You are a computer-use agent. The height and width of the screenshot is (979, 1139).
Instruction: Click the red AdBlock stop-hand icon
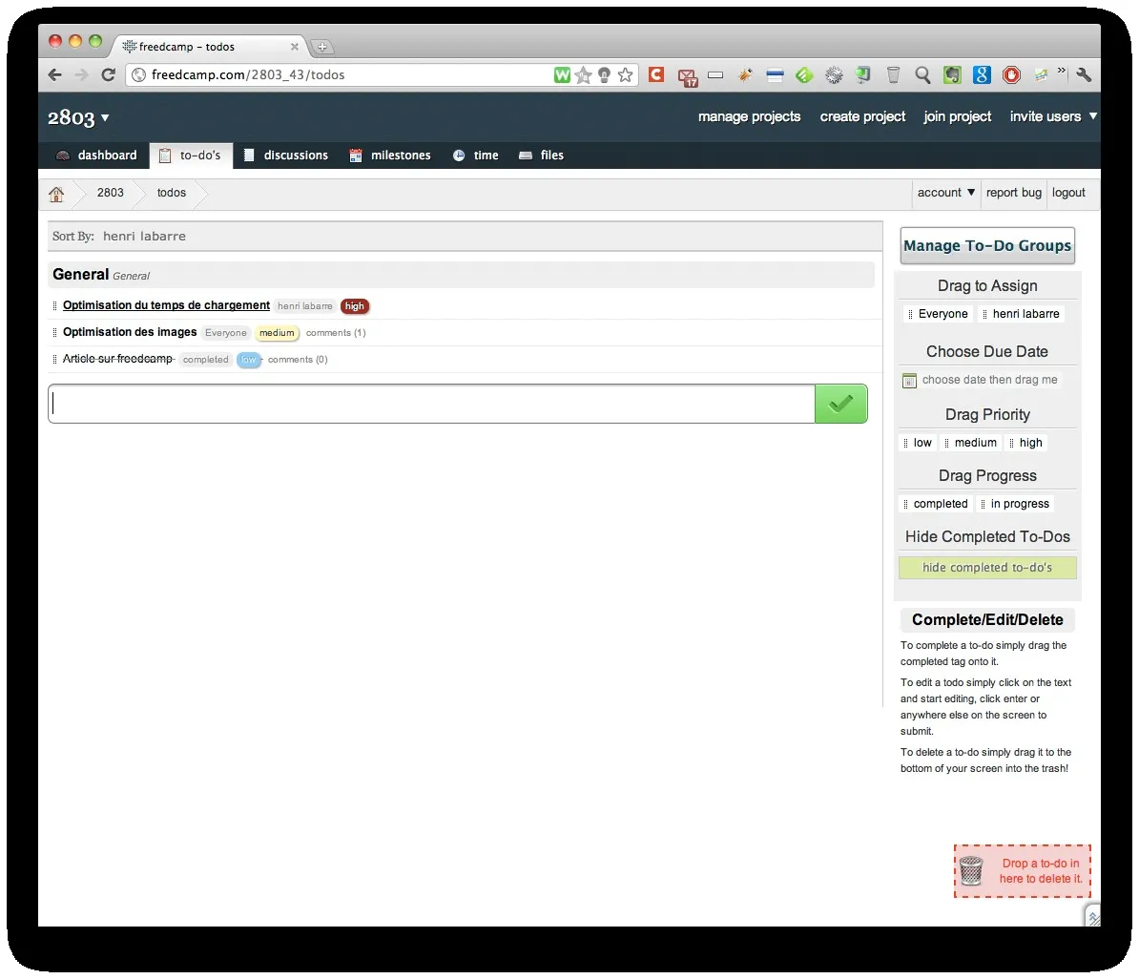[x=1011, y=74]
